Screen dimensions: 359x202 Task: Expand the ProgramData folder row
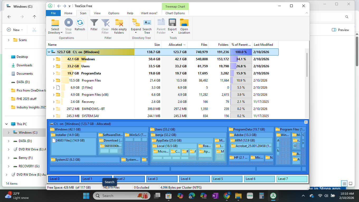[x=54, y=73]
